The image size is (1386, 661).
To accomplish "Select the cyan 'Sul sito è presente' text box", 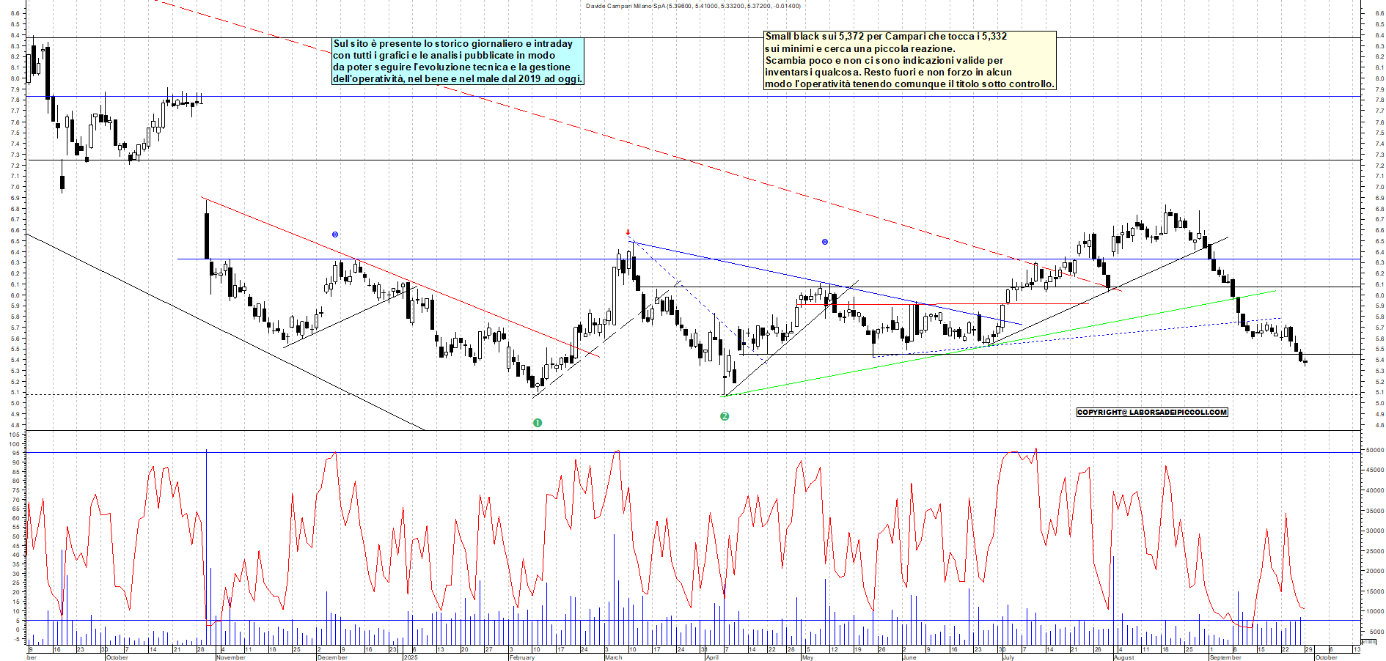I will pos(458,62).
